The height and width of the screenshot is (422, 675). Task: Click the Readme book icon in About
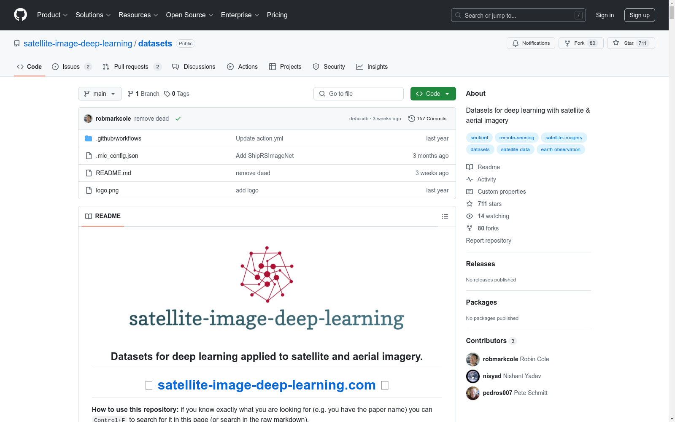[470, 167]
